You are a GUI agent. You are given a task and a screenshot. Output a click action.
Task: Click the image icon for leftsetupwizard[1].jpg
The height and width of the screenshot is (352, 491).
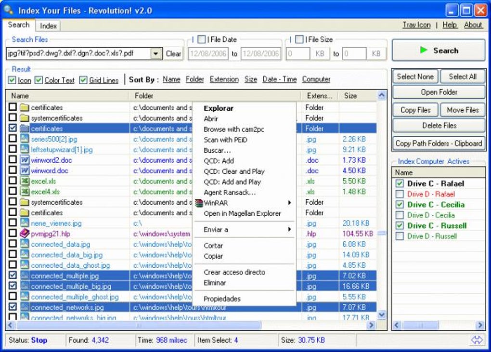pos(25,149)
